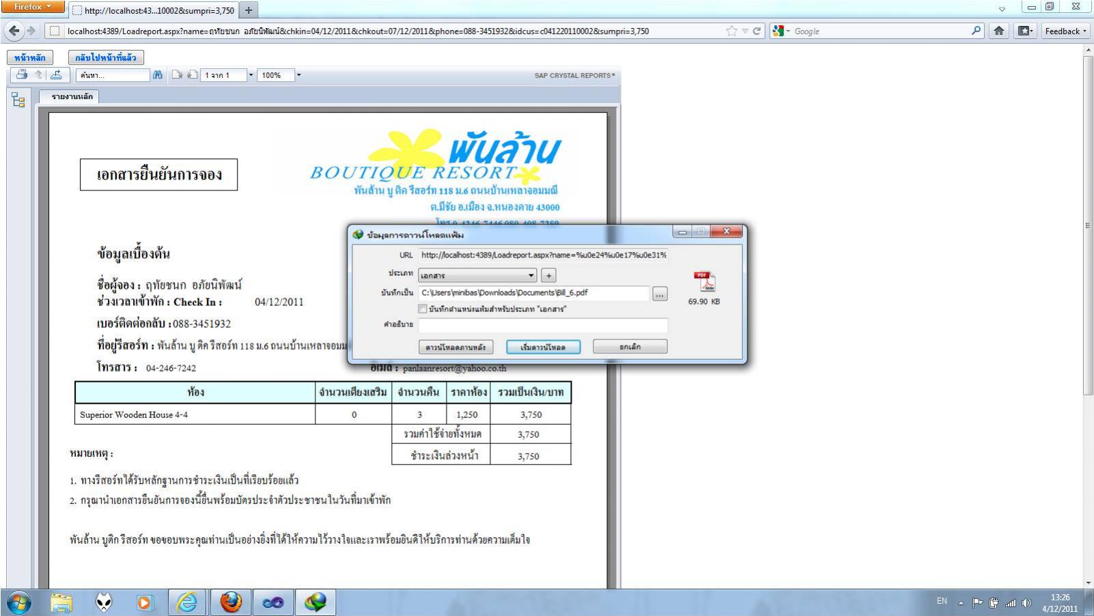Image resolution: width=1094 pixels, height=616 pixels.
Task: Click the URL field in download dialog
Action: click(x=543, y=255)
